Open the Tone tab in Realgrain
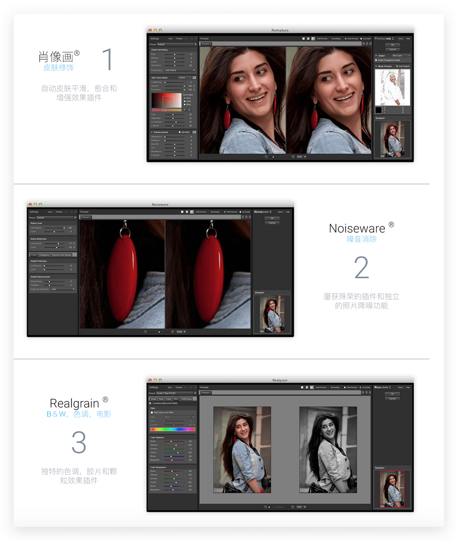Viewport: 458px width, 541px height. click(161, 399)
